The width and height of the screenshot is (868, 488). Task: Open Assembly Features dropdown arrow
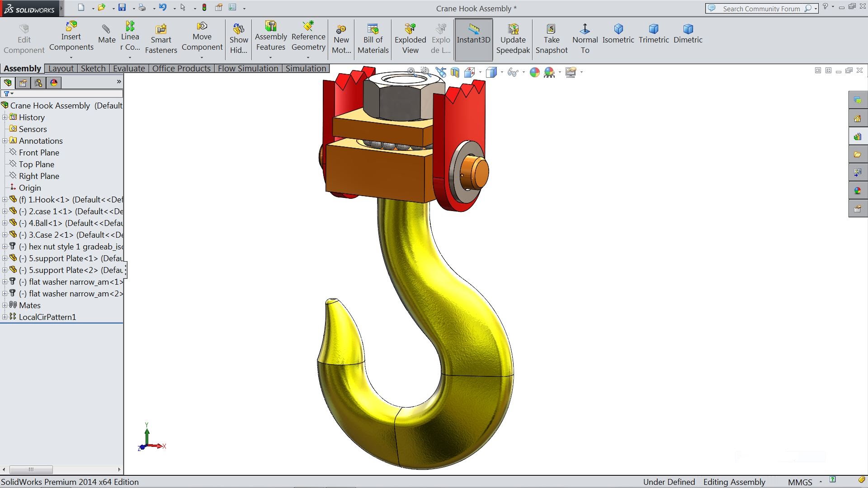coord(270,57)
